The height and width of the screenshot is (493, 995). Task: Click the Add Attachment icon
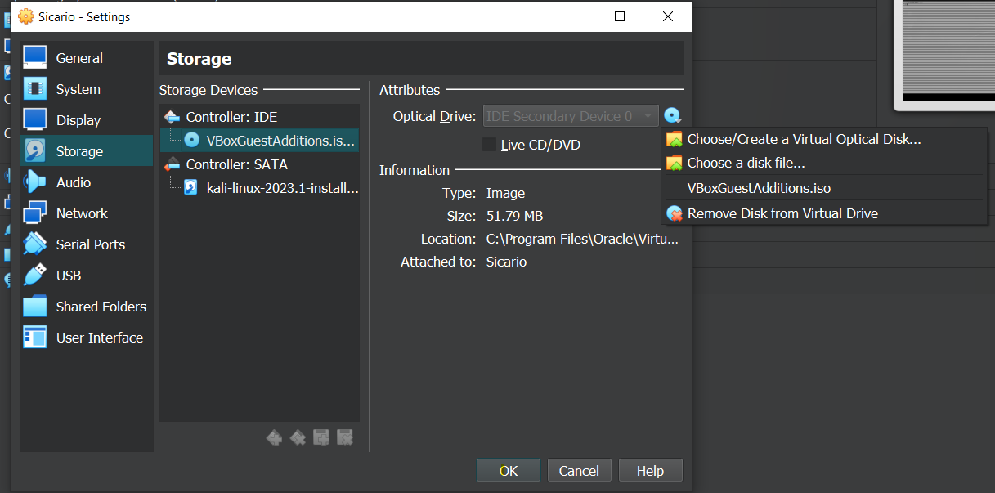click(321, 437)
